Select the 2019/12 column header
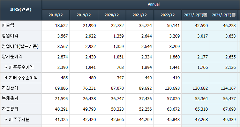The height and width of the screenshot is (127, 240). [84, 15]
